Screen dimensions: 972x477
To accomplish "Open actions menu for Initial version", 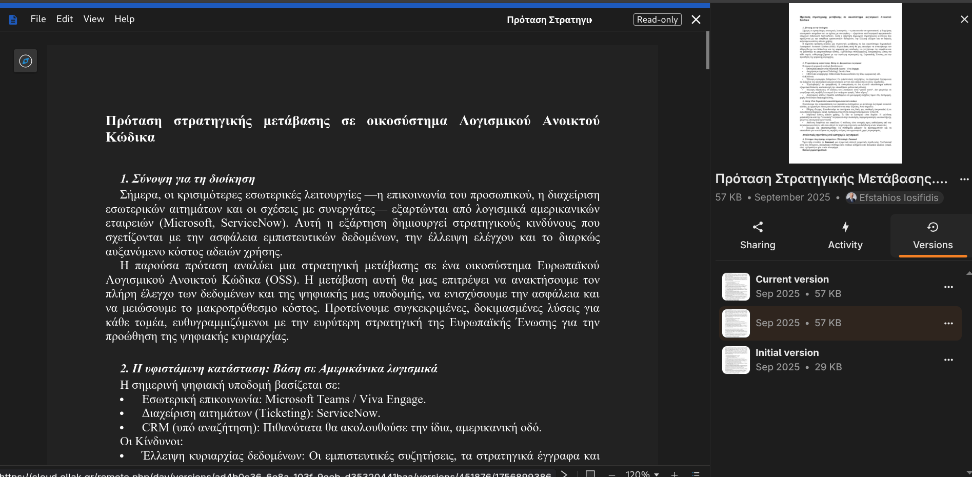I will 948,360.
